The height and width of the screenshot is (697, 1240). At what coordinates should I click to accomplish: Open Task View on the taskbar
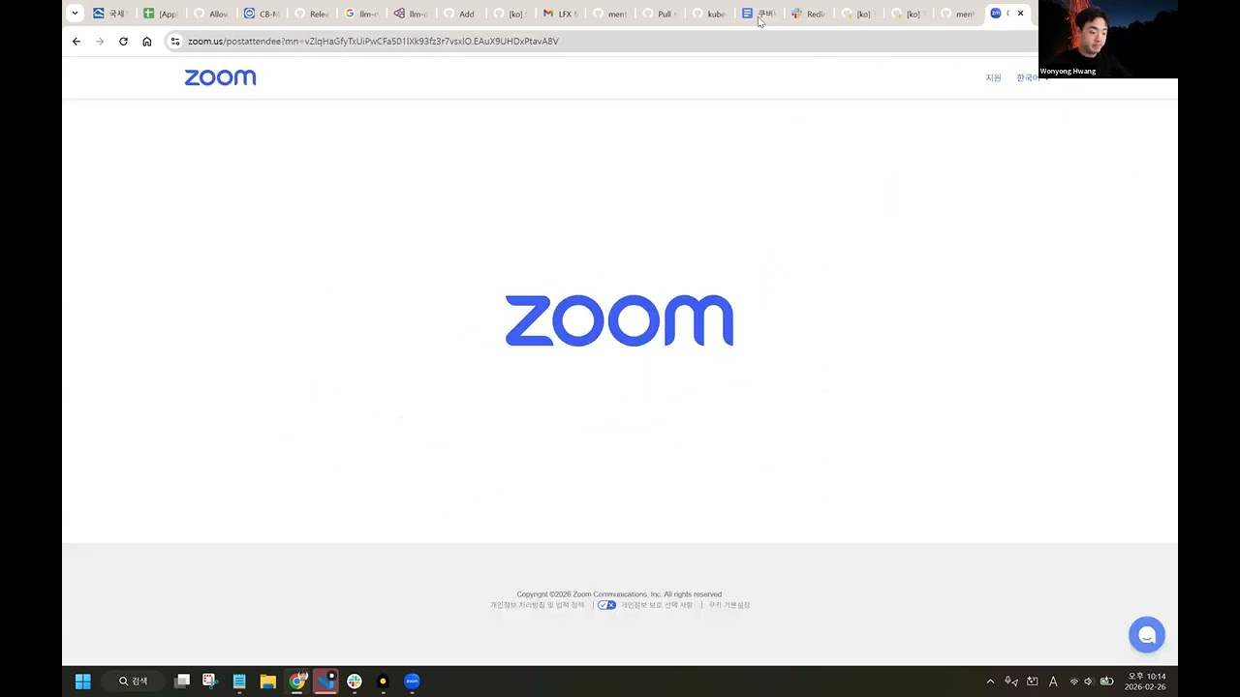pyautogui.click(x=182, y=682)
